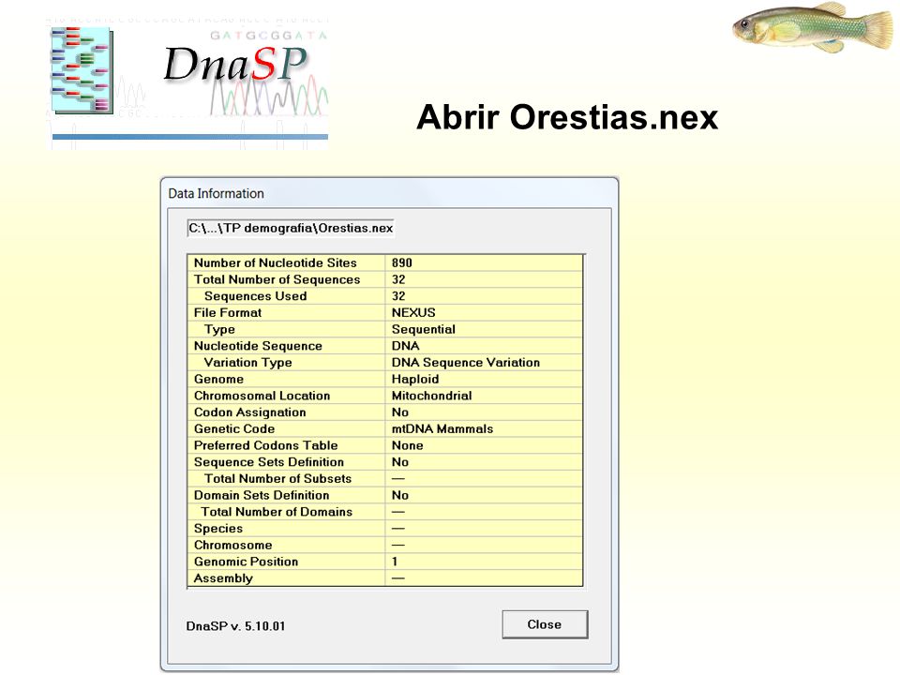
Task: Select the 'Preferred Codons Table' row label
Action: 265,446
